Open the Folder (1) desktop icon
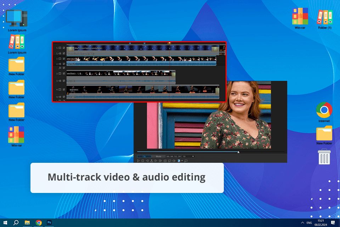The image size is (340, 227). pyautogui.click(x=325, y=20)
